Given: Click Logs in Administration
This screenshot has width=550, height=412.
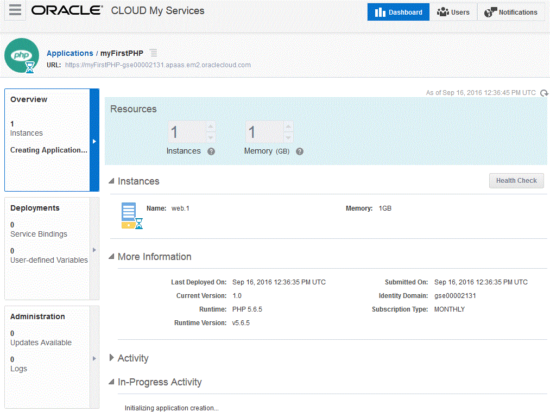Looking at the screenshot, I should click(x=18, y=369).
